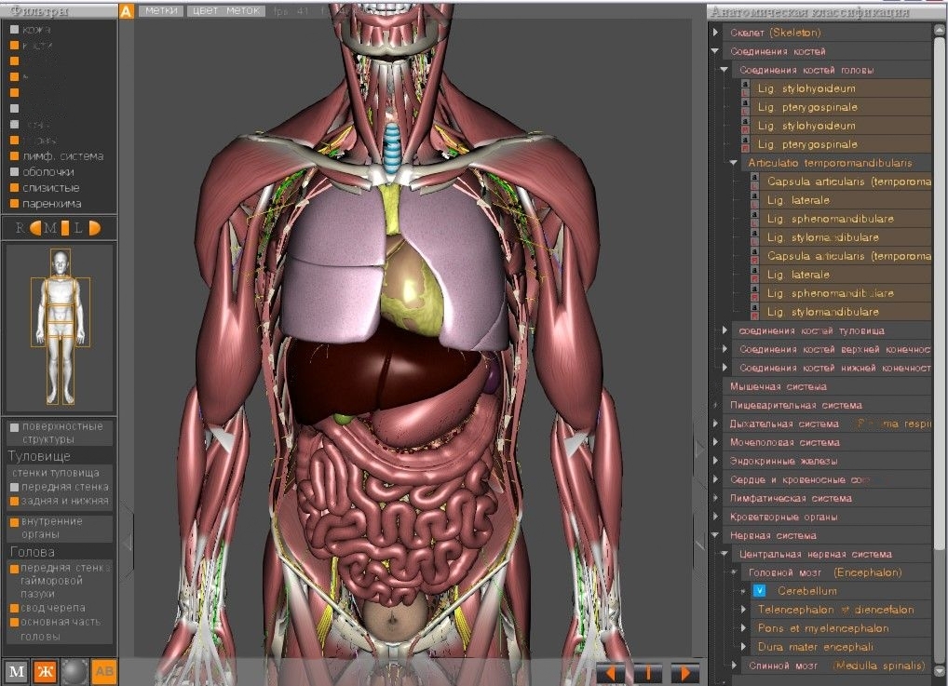
Task: Click the left arrow button below viewport
Action: (x=611, y=672)
